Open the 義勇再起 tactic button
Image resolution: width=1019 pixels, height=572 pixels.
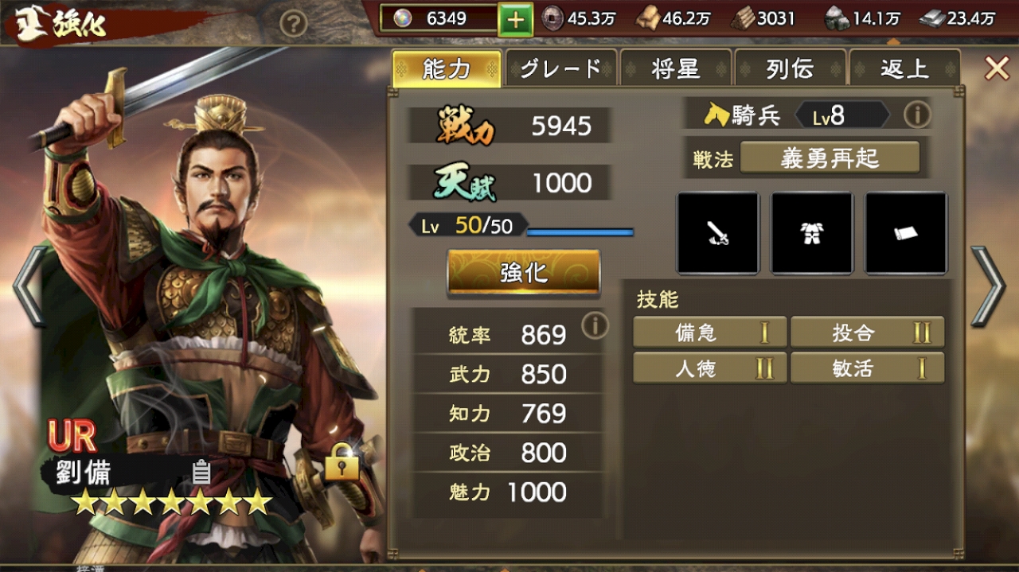coord(830,158)
